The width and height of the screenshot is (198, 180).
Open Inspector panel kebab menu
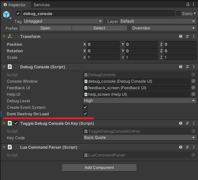193,5
